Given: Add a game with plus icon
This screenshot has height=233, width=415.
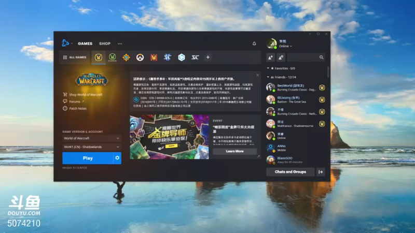Looking at the screenshot, I should pyautogui.click(x=208, y=57).
